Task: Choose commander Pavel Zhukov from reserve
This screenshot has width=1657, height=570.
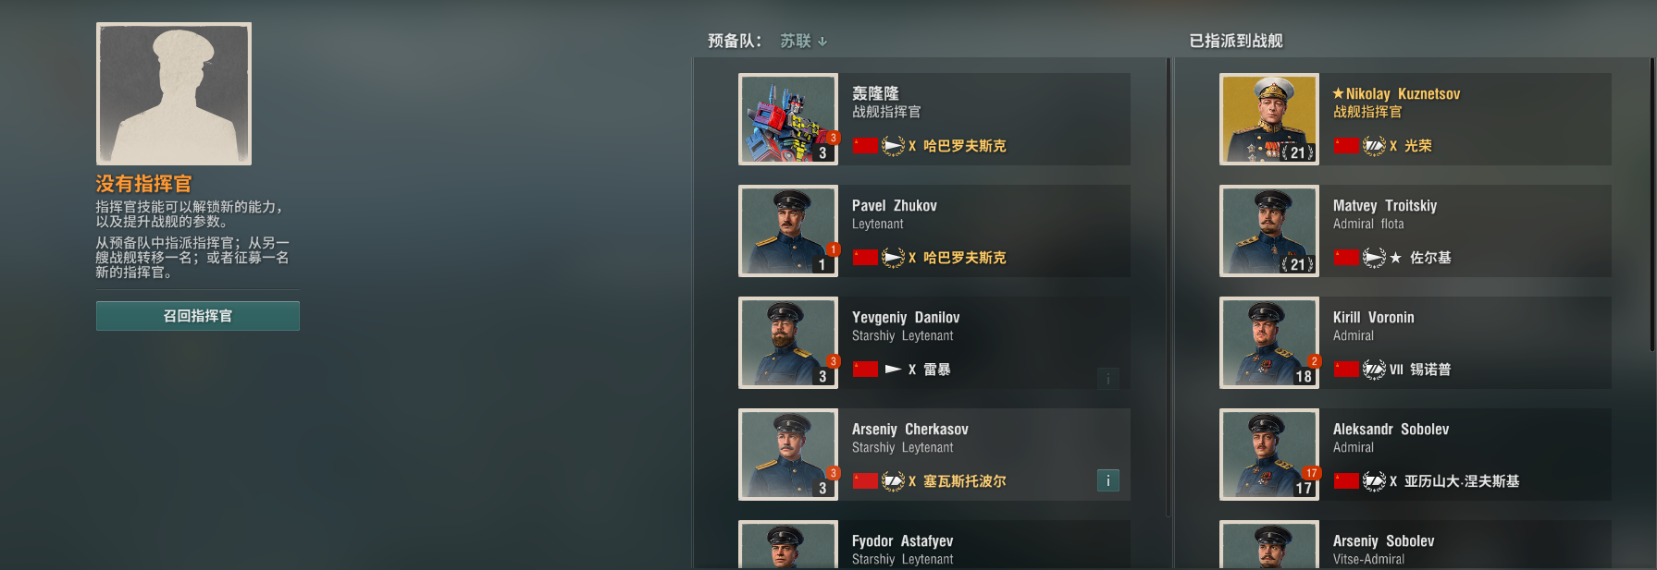Action: tap(934, 231)
